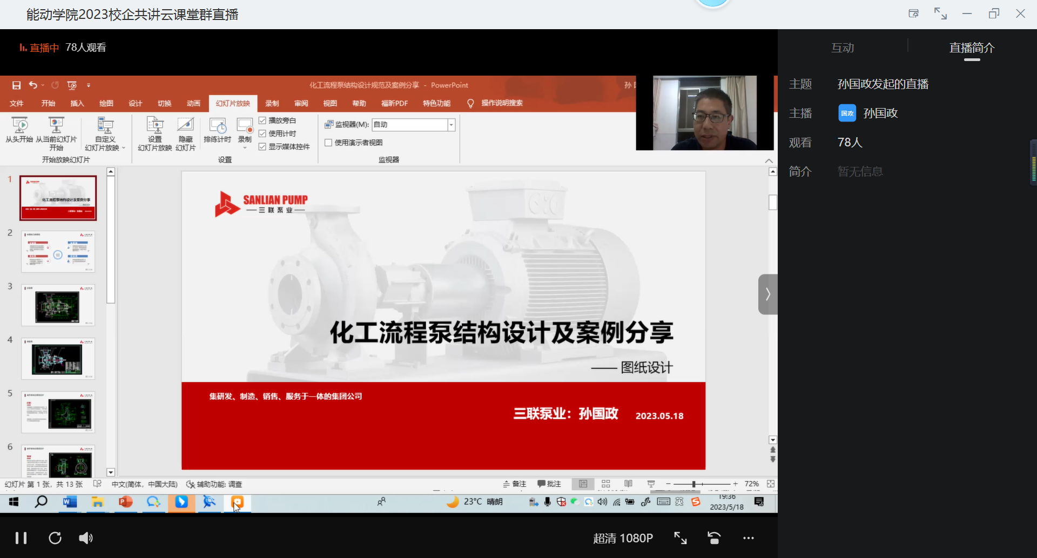Toggle the 播放旁白 checkbox
Viewport: 1037px width, 558px height.
coord(262,120)
